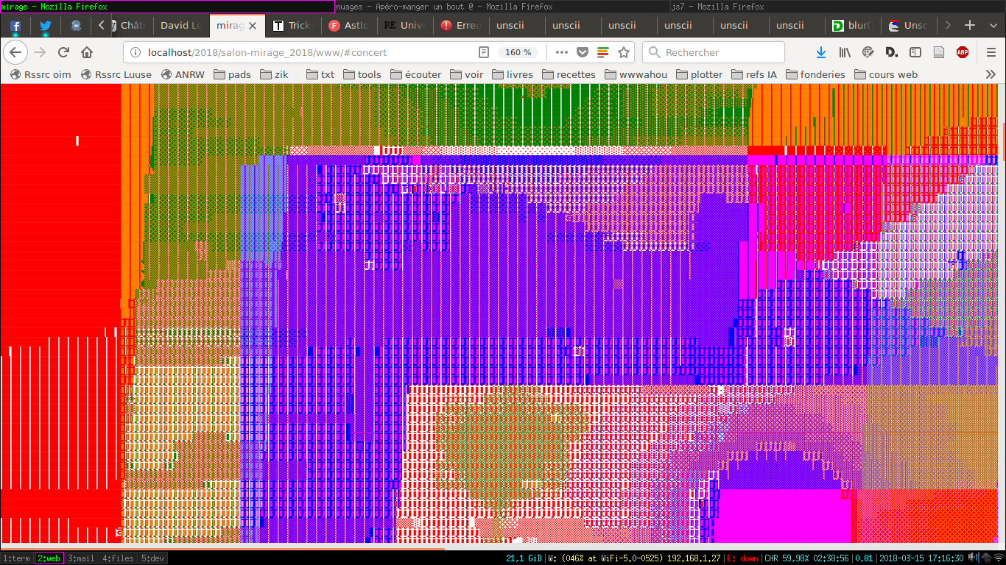Click the Reload page button
The image size is (1006, 565).
(x=63, y=52)
